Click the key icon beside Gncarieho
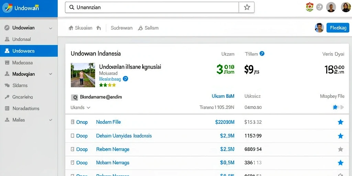 (x=7, y=97)
